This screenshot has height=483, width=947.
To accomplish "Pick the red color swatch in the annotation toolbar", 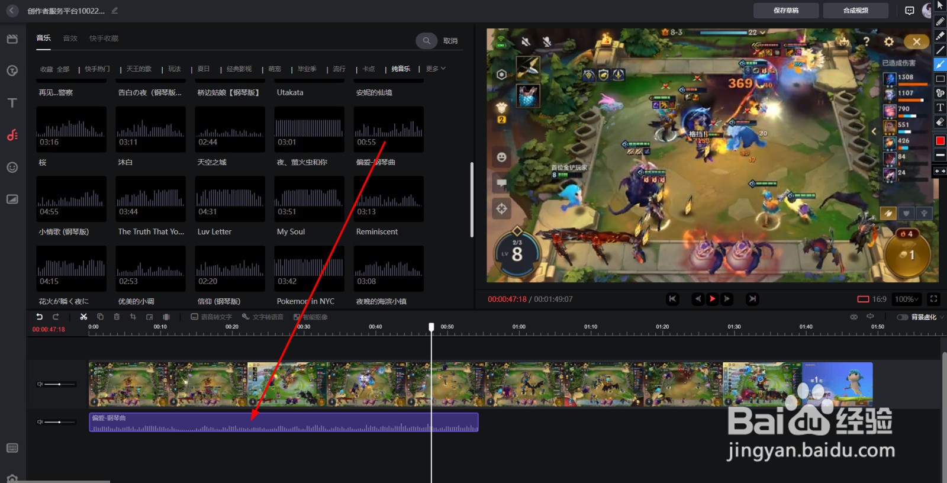I will (940, 141).
